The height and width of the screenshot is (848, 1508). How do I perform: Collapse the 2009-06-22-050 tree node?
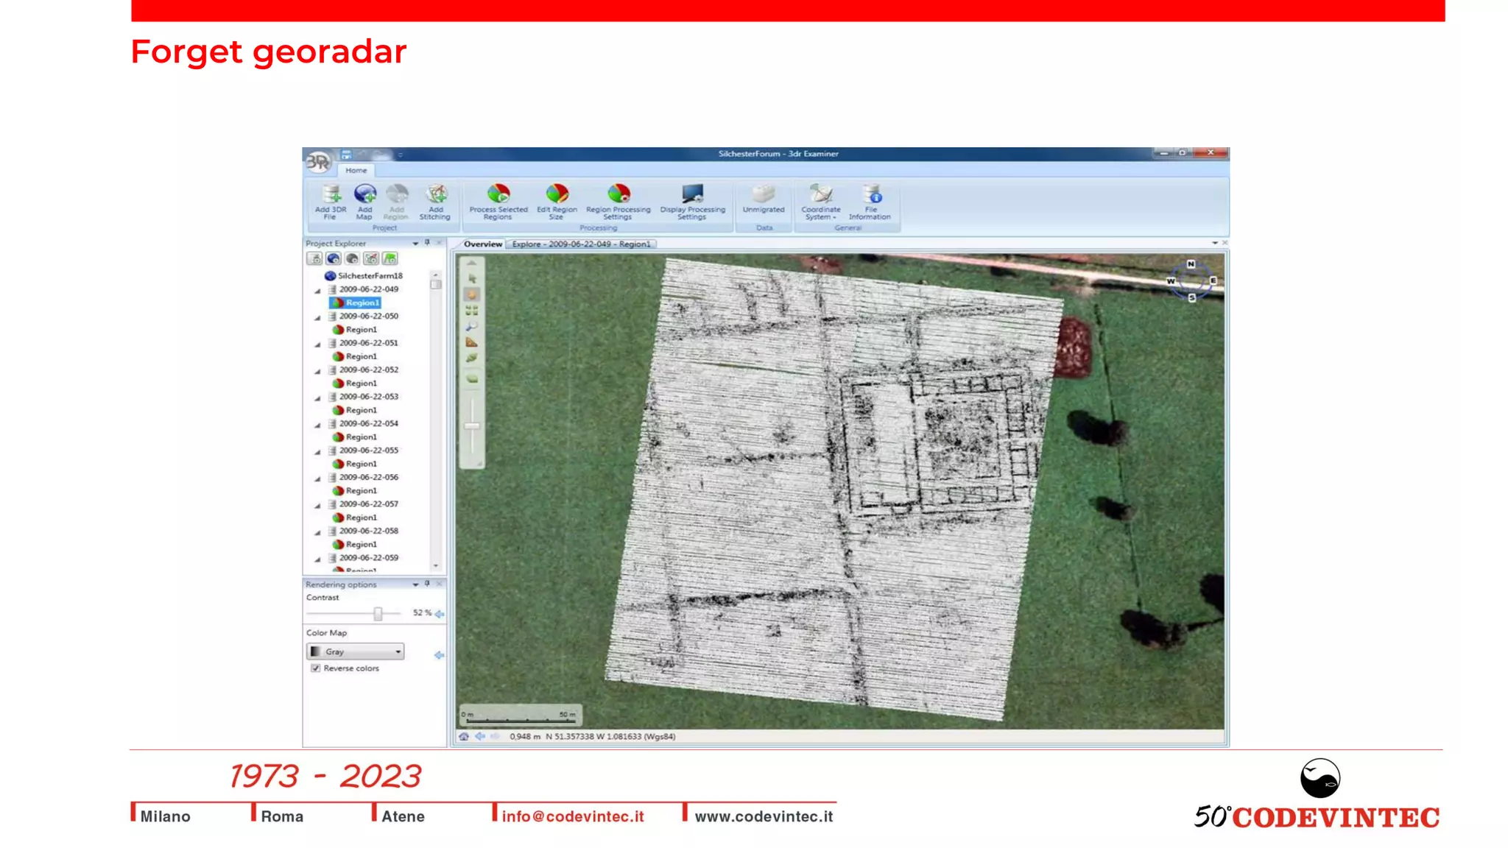(318, 317)
